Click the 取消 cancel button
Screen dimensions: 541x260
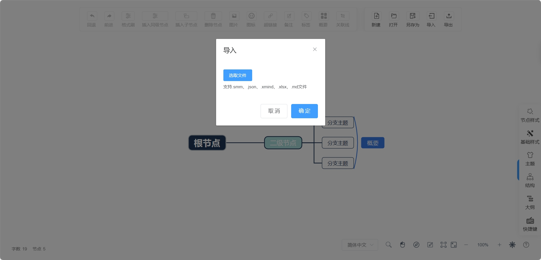pyautogui.click(x=274, y=111)
